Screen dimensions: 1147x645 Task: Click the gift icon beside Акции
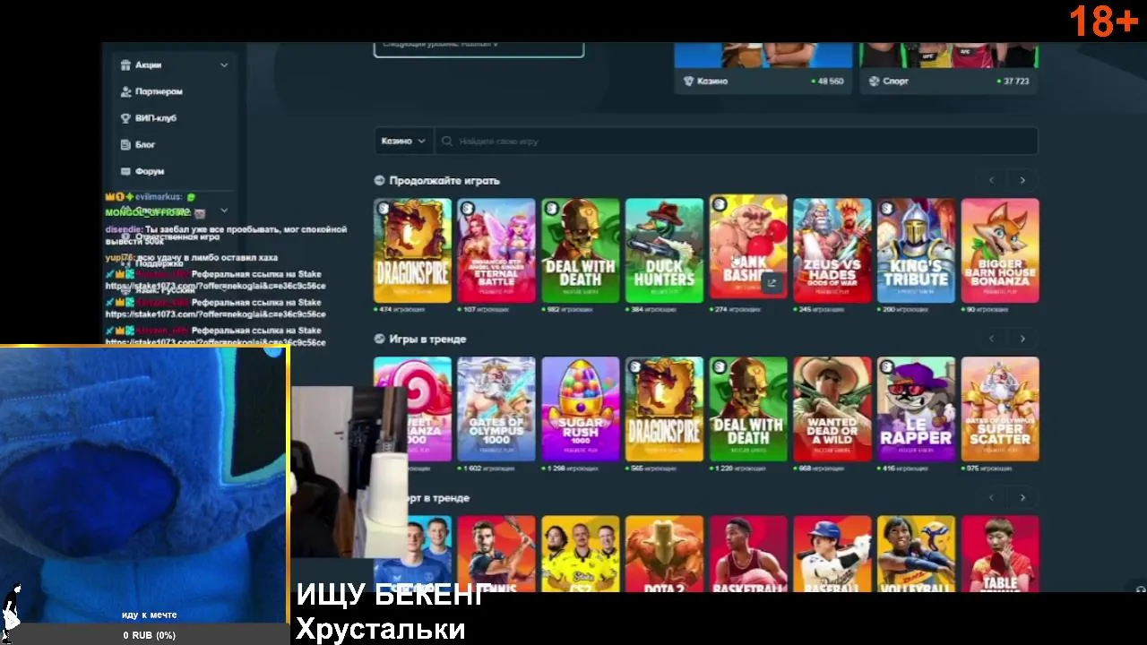click(126, 65)
